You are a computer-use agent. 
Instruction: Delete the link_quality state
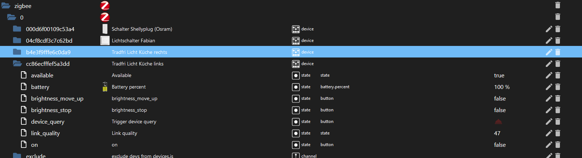click(558, 133)
